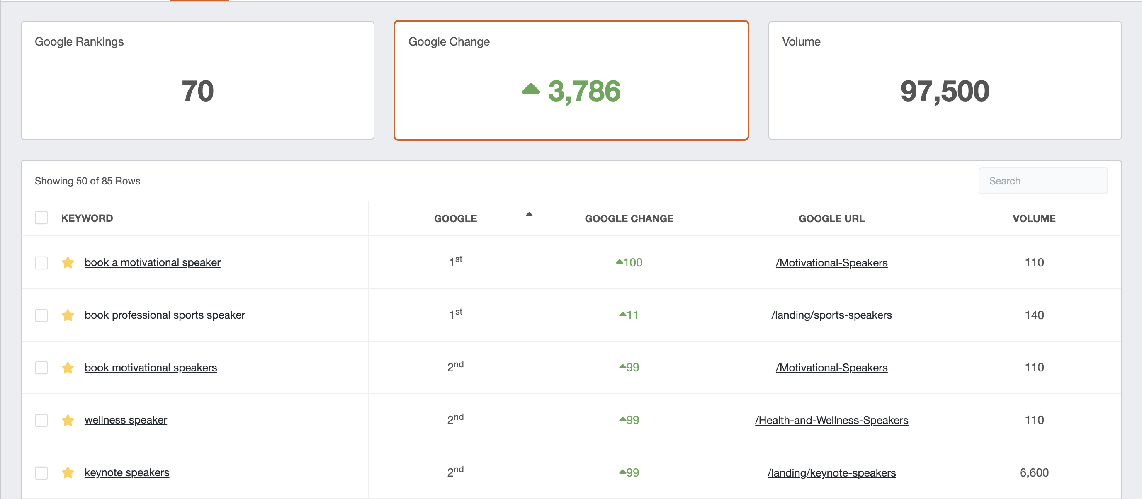Click star icon for 'book a motivational speaker'
Screen dimensions: 1142x499
point(68,263)
